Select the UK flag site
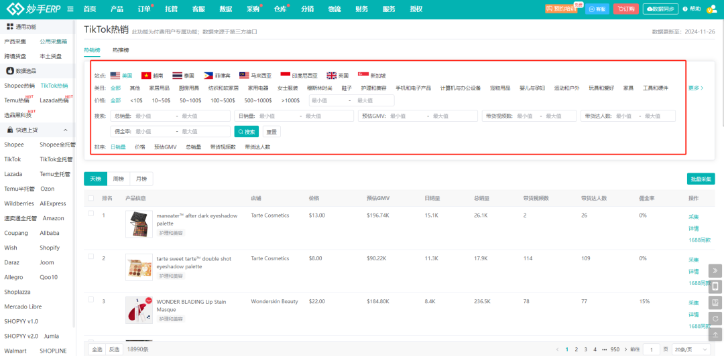The width and height of the screenshot is (724, 356). [x=332, y=75]
